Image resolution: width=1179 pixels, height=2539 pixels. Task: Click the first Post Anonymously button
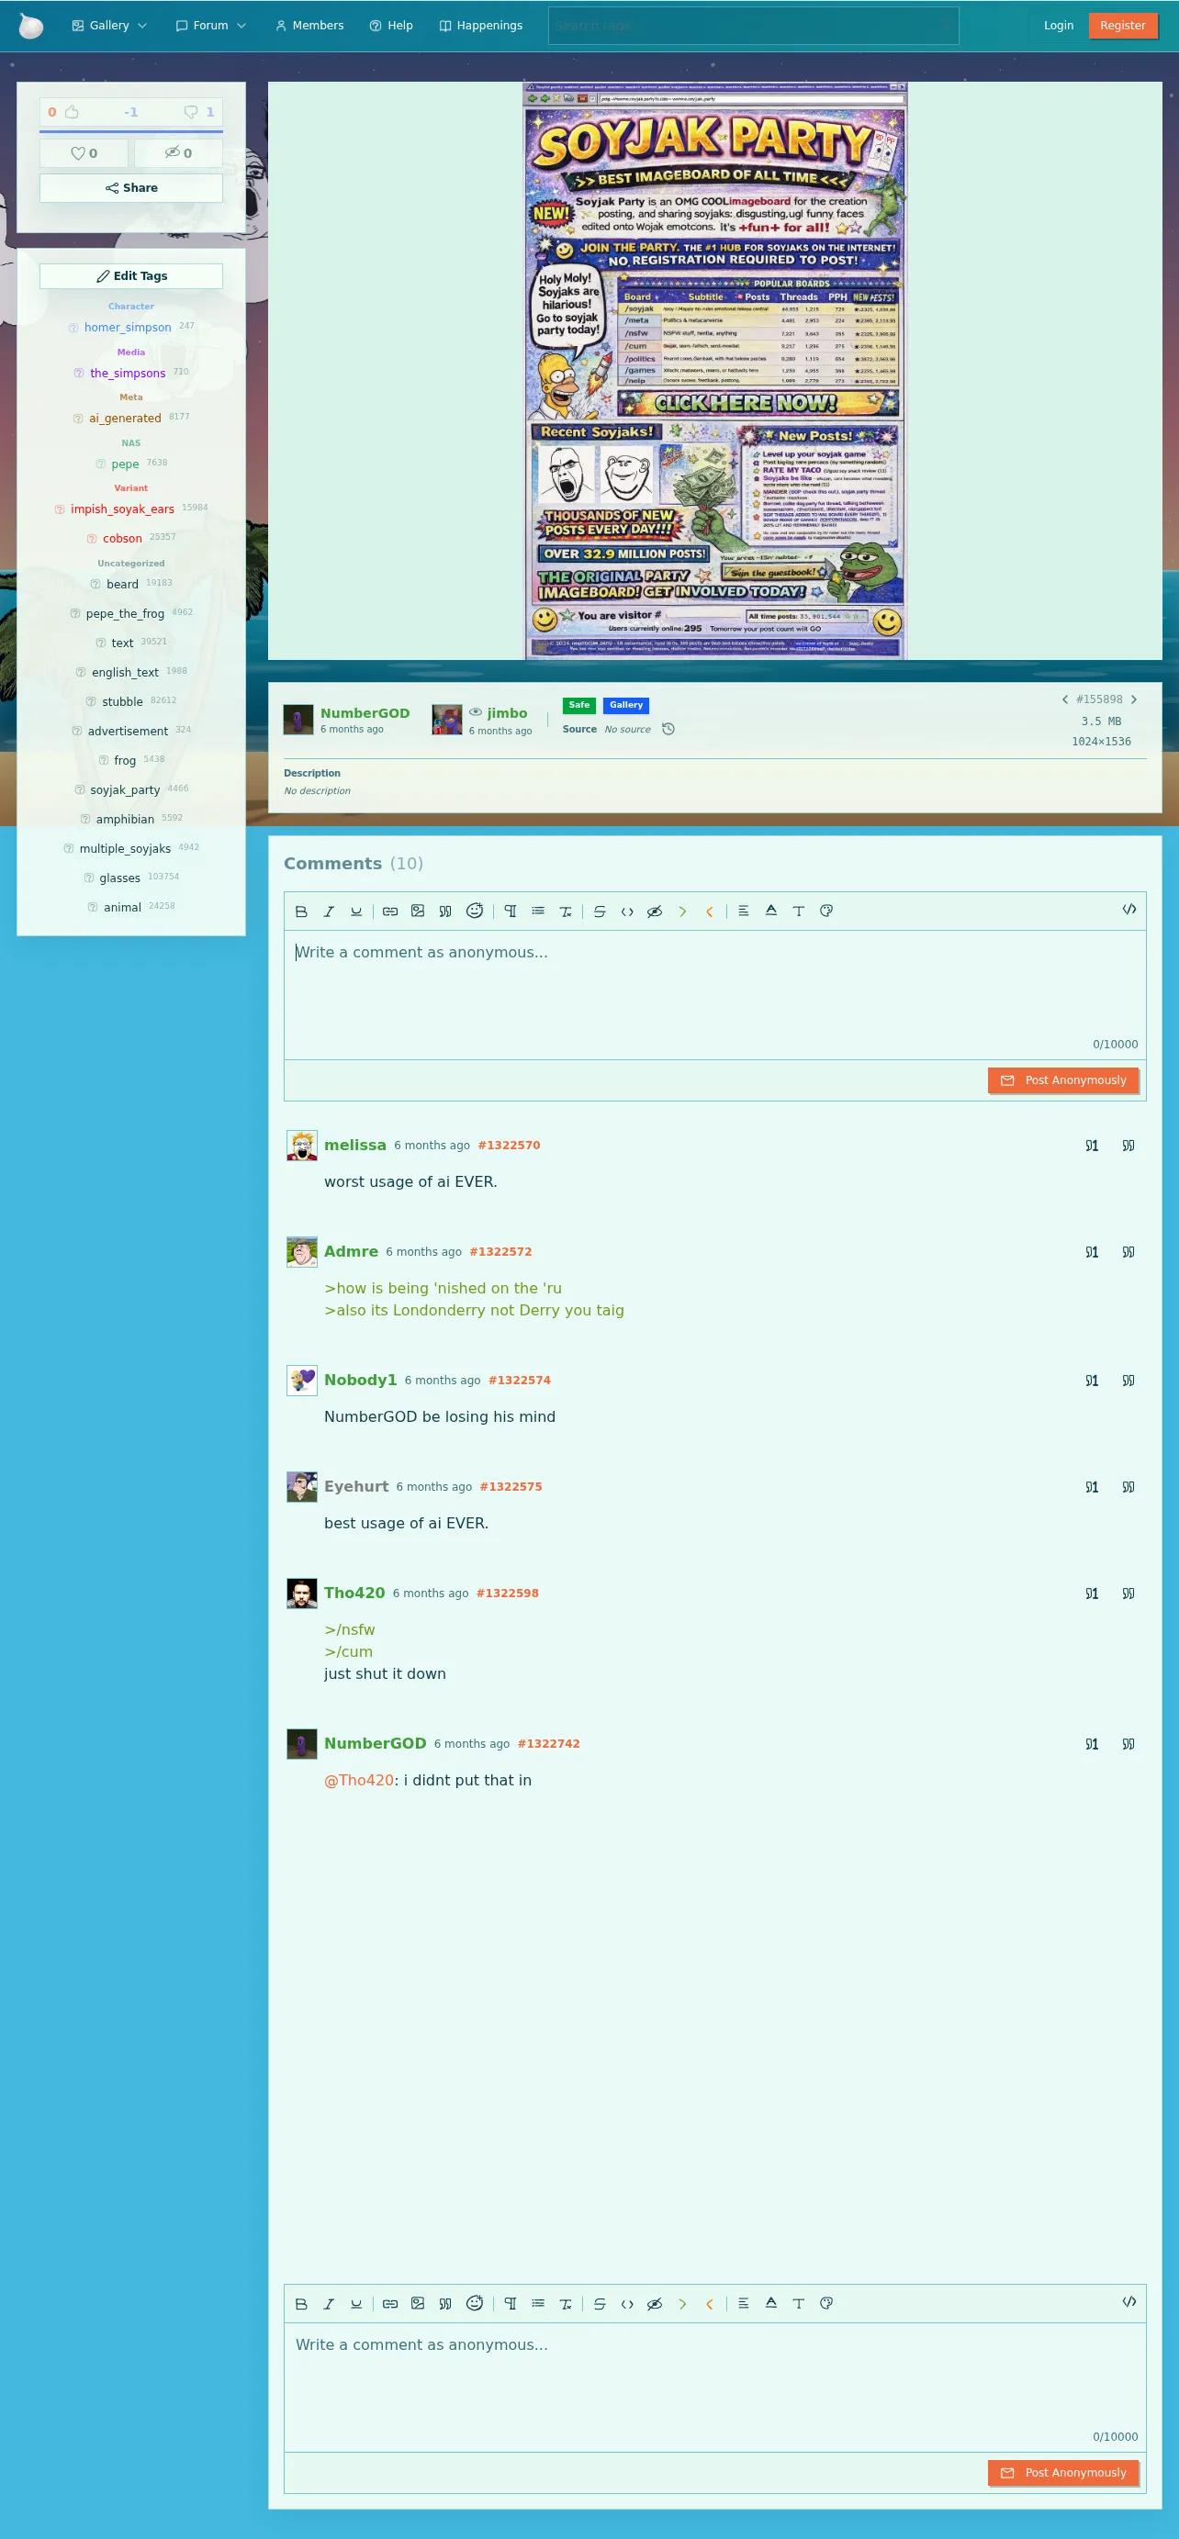tap(1063, 1080)
